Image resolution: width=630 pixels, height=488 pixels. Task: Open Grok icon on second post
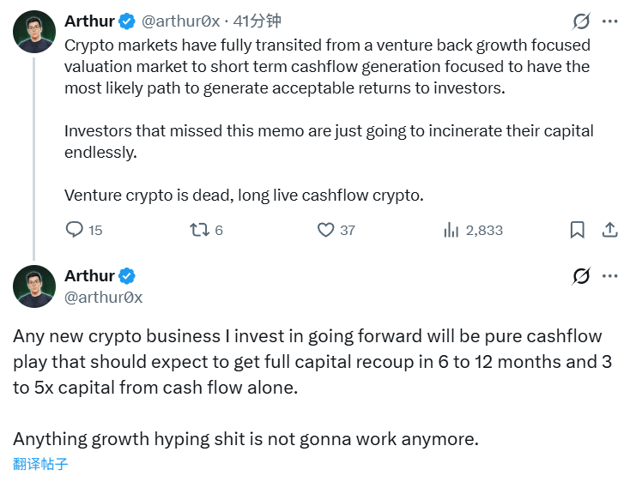tap(581, 276)
